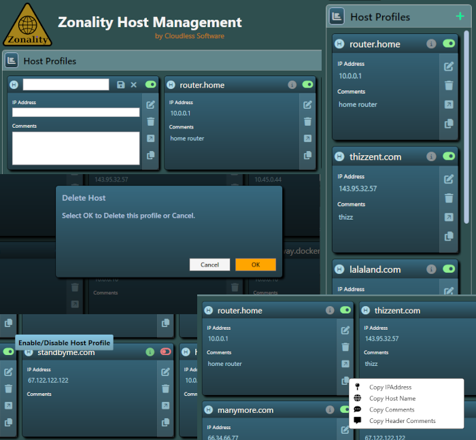Click the scrollbar in the plus-icon Host Profiles panel
The height and width of the screenshot is (440, 476).
coord(466,127)
